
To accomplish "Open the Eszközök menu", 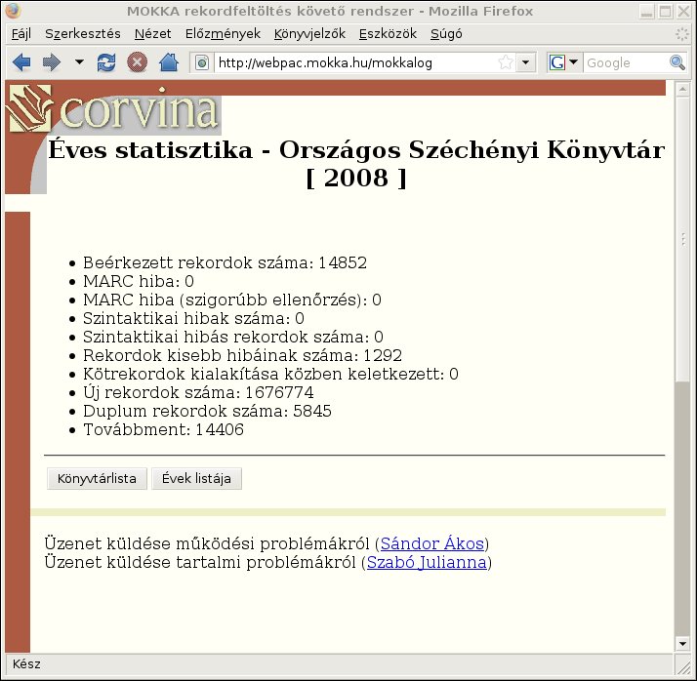I will pyautogui.click(x=388, y=34).
